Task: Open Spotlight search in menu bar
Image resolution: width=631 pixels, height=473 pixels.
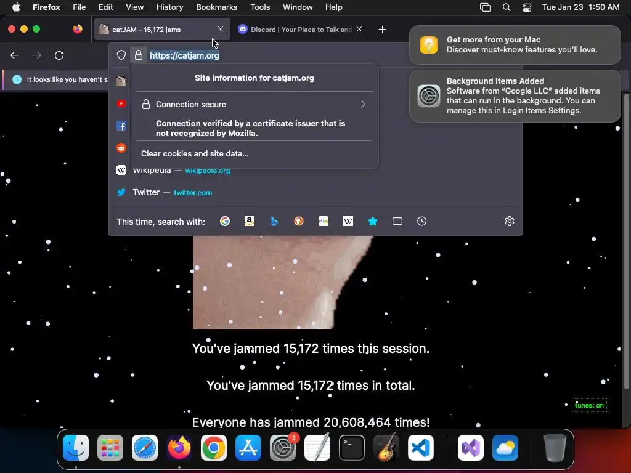Action: coord(507,7)
